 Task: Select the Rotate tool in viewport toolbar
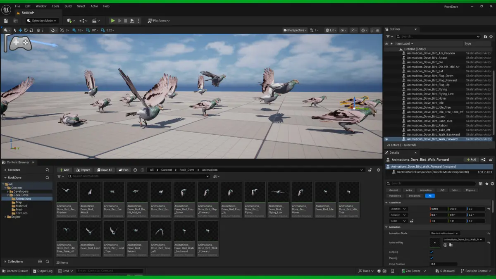point(26,30)
